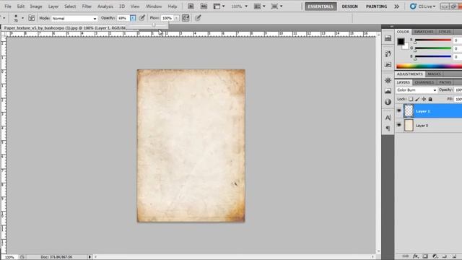This screenshot has height=260, width=462.
Task: Open the Window menu
Action: 154,6
